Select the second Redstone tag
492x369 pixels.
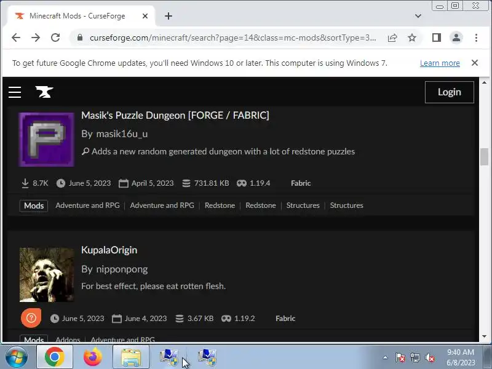[x=260, y=205]
